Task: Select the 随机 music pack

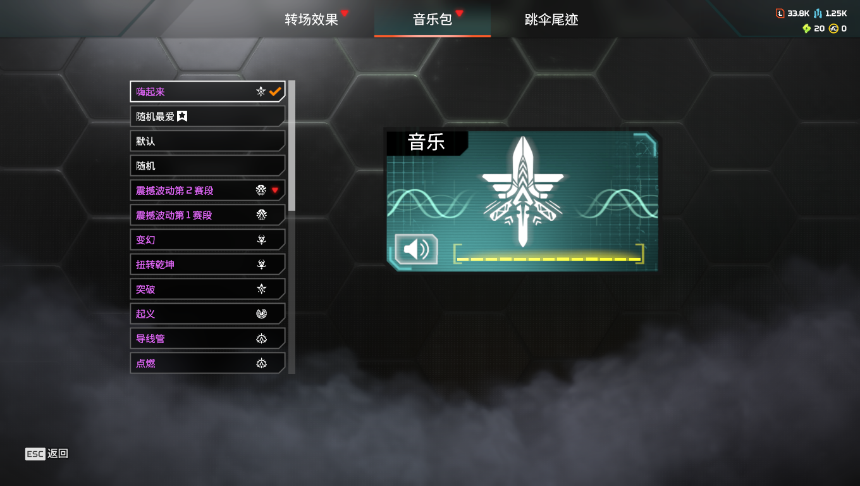Action: coord(207,166)
